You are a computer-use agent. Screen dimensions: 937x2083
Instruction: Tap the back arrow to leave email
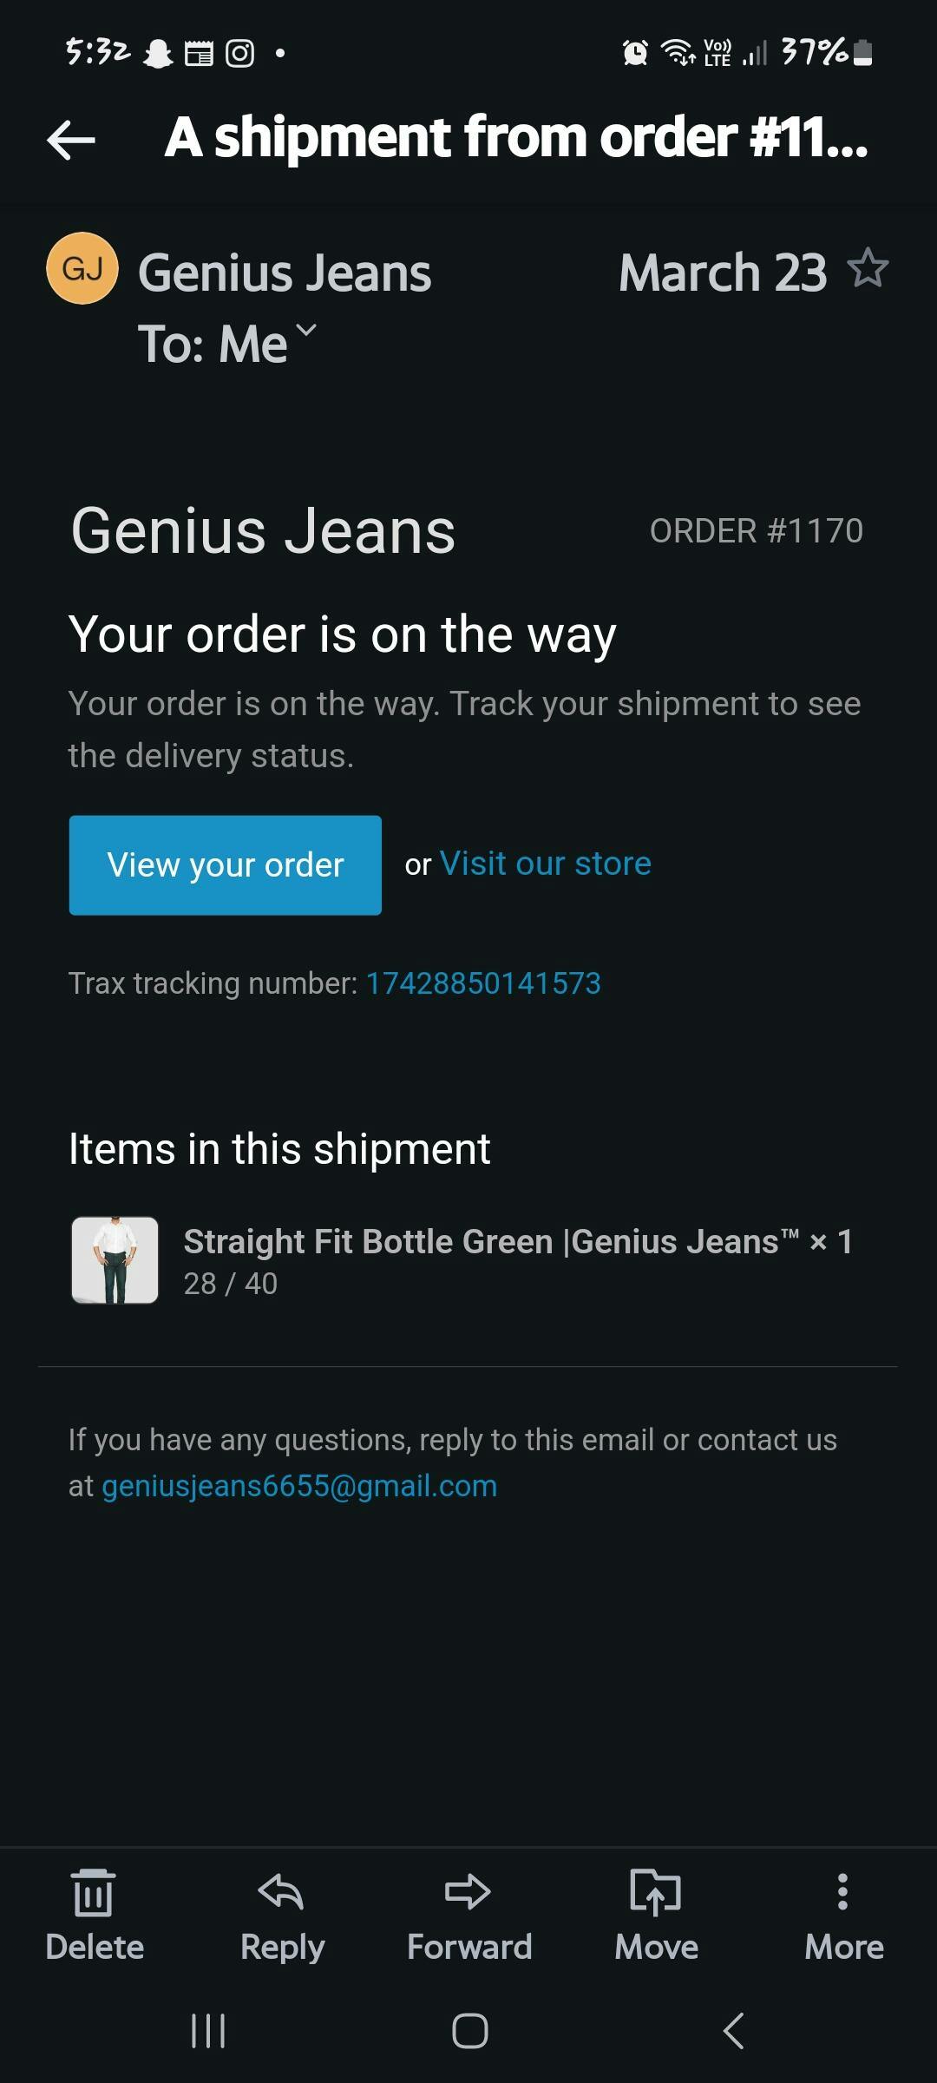[71, 140]
